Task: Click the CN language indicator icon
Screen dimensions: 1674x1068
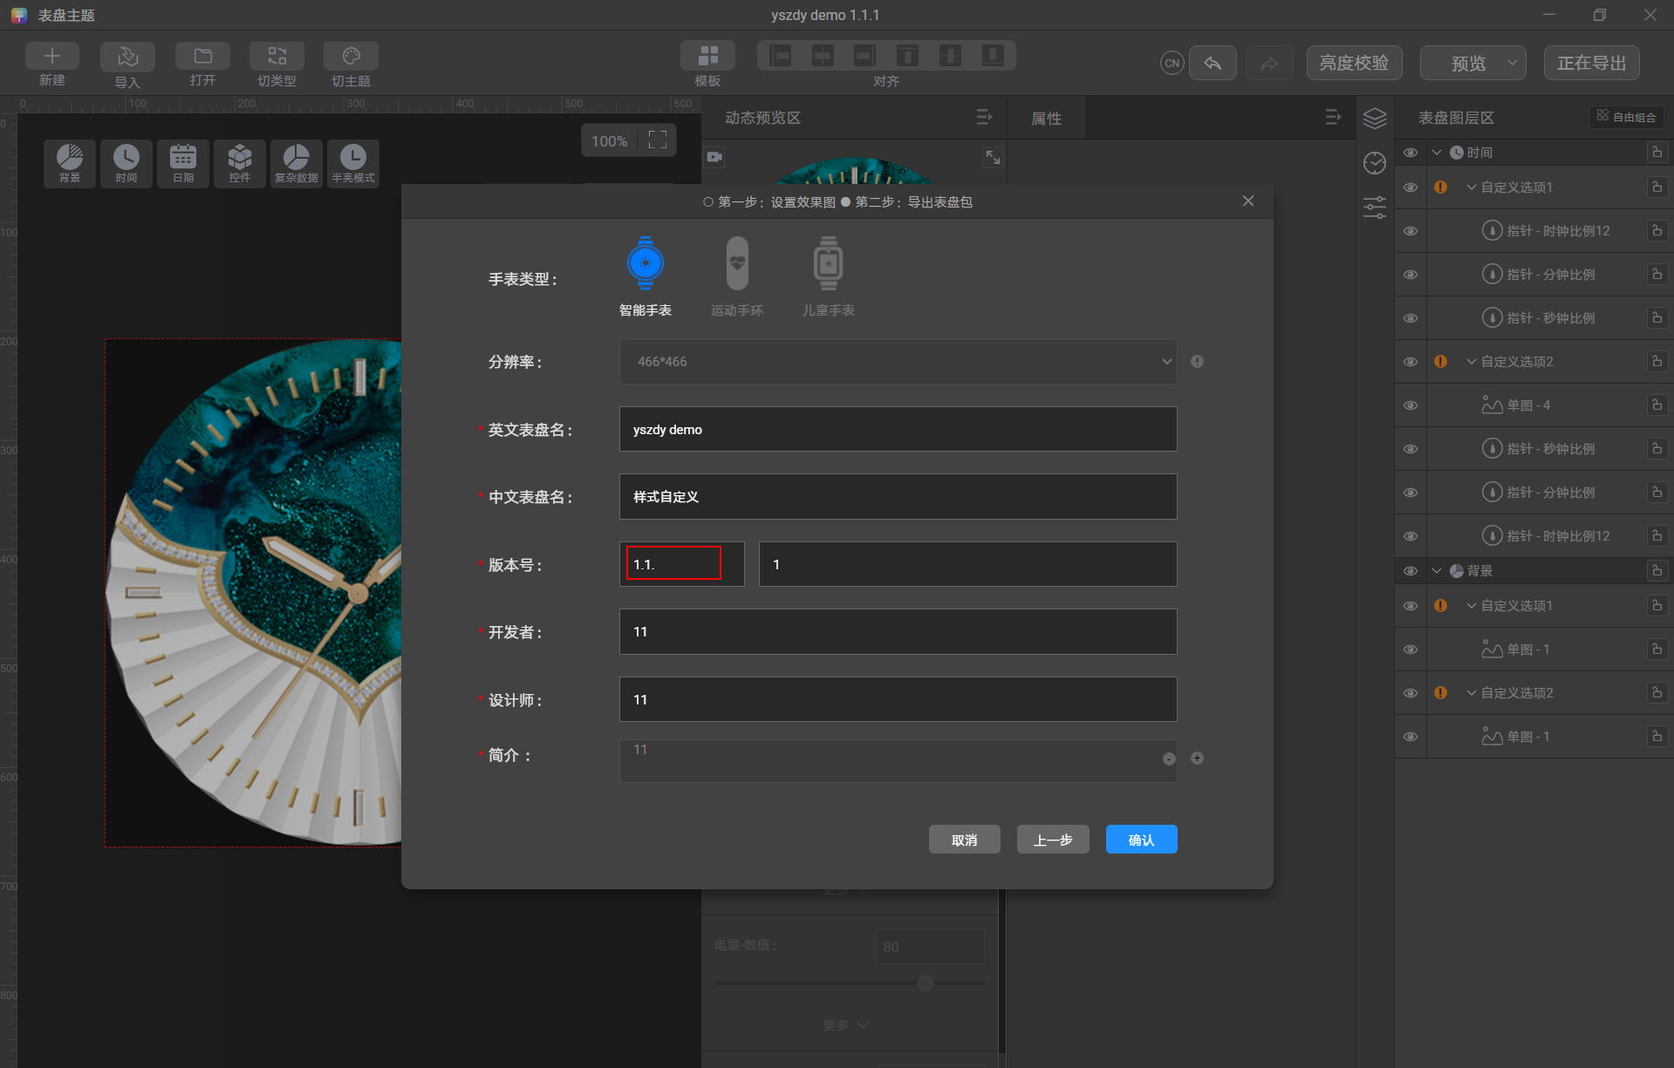Action: (1172, 63)
